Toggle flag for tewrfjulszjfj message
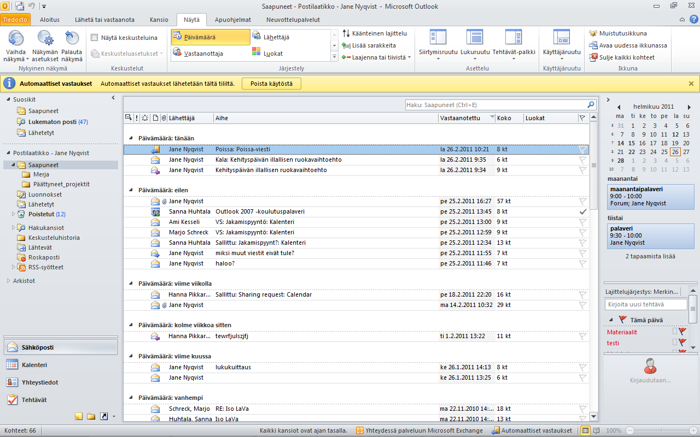 click(583, 336)
